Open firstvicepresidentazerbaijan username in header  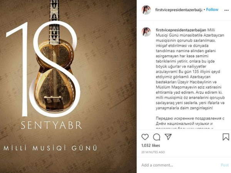point(179,10)
